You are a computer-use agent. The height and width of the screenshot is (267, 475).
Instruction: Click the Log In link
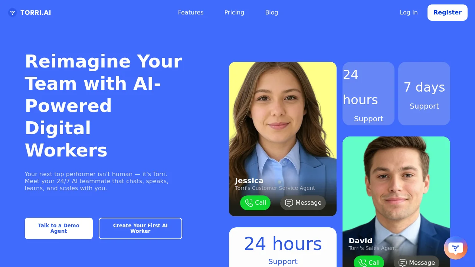[x=409, y=13]
